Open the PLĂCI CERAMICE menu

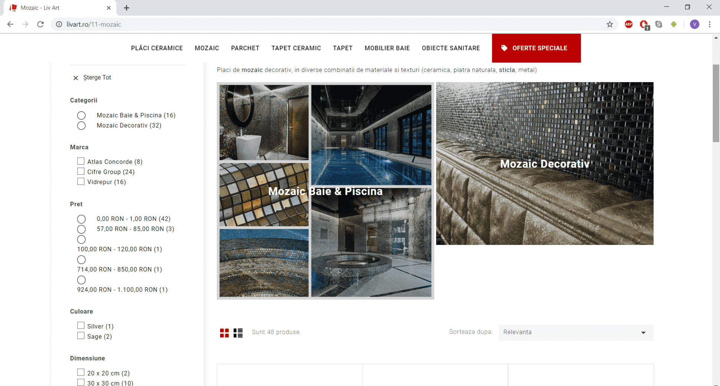[157, 48]
